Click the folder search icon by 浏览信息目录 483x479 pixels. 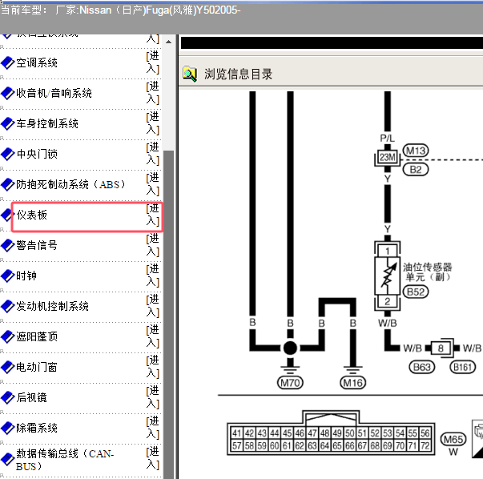[x=190, y=74]
